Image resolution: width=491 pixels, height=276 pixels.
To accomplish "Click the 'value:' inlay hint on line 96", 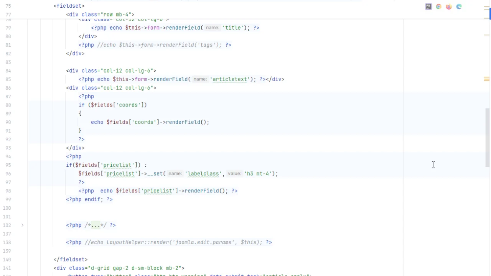I will point(234,174).
